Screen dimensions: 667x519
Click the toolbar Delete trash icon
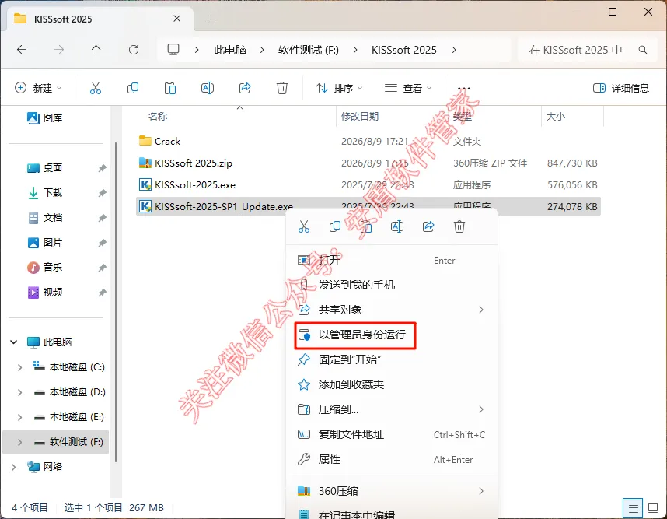281,88
